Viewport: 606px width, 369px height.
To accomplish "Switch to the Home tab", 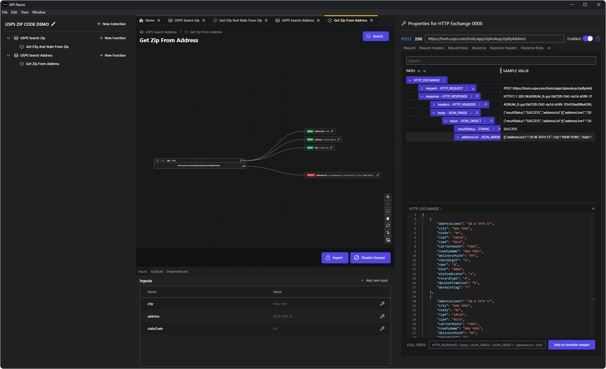I will click(x=147, y=20).
